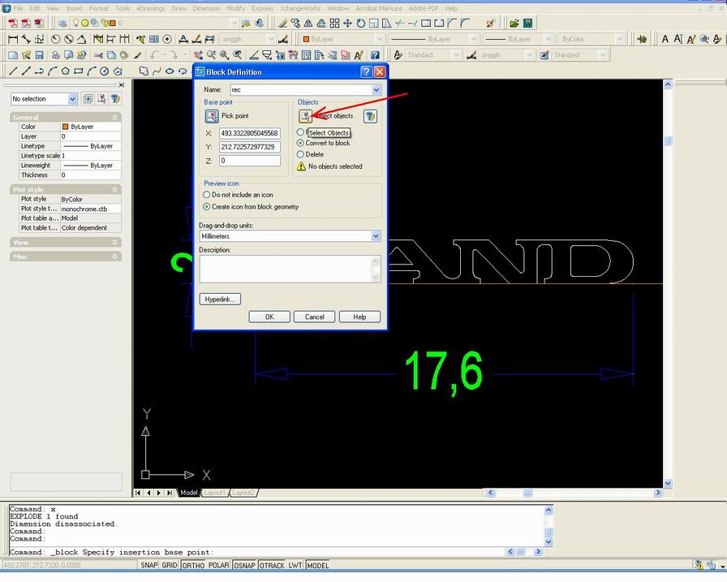Activate the Circle drawing tool
Image resolution: width=727 pixels, height=582 pixels.
(x=105, y=71)
